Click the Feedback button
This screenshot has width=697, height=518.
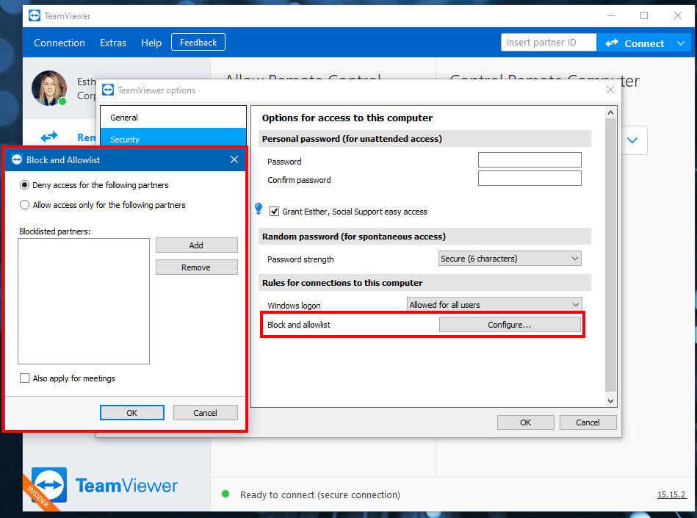point(198,42)
